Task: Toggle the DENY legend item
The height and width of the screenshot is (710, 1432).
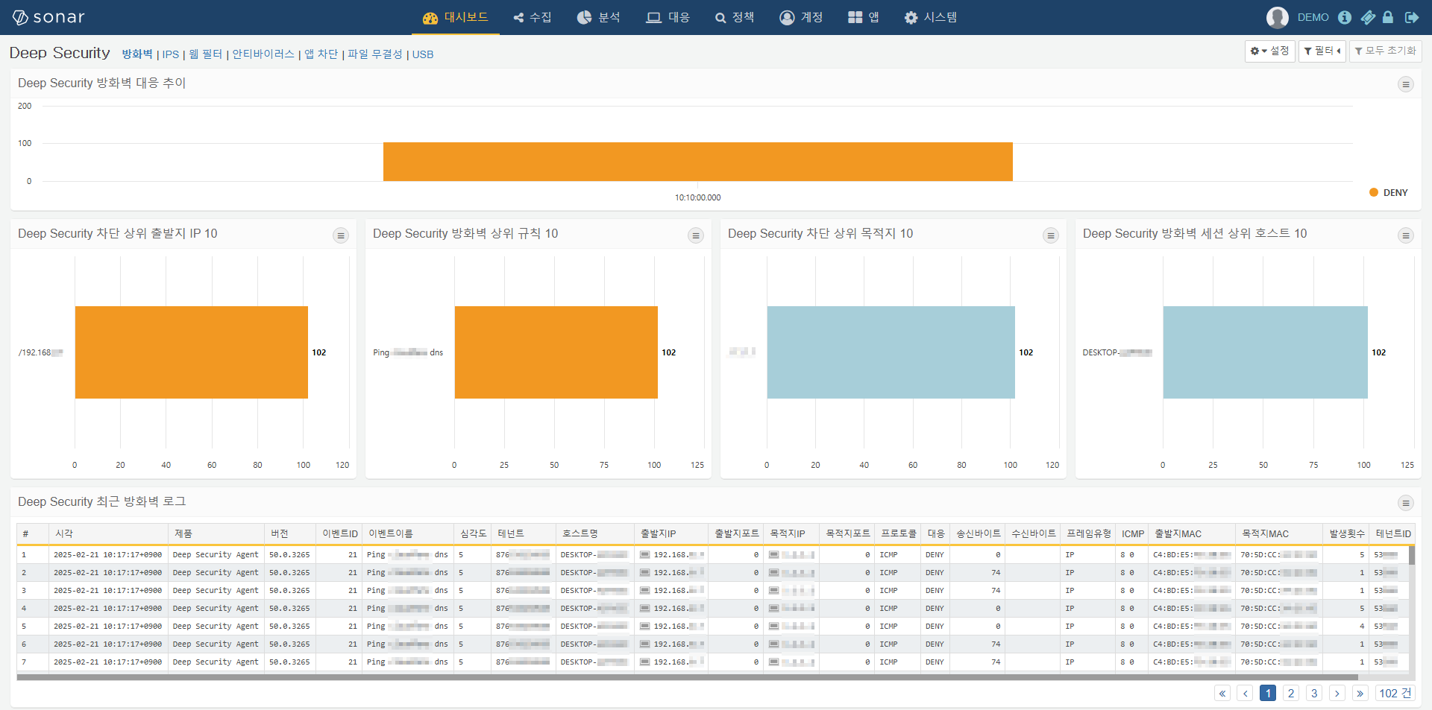Action: [1389, 192]
